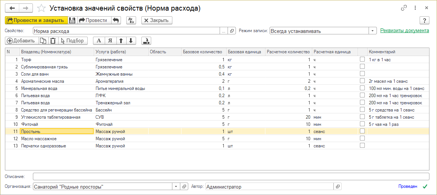
Task: Delete the row with the trash icon
Action: [x=53, y=40]
